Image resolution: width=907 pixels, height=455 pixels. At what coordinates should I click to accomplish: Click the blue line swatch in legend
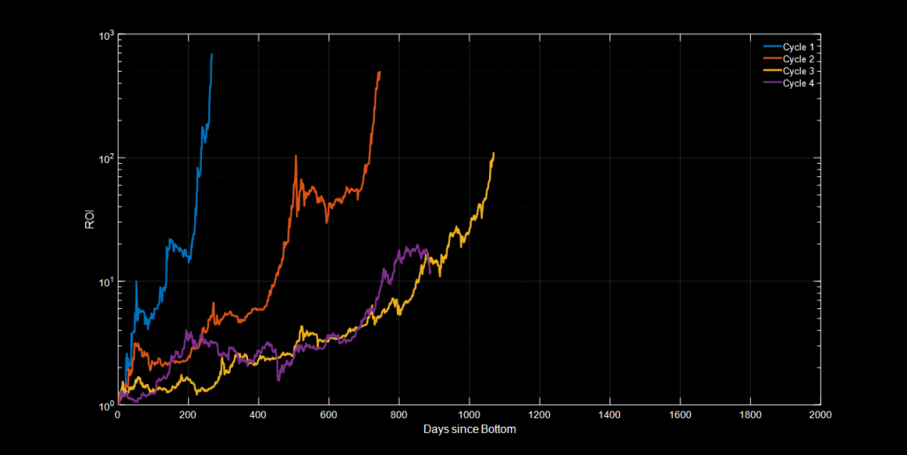click(772, 46)
